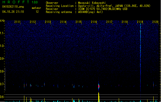Viewport: 161px width, 102px height.
Task: Click time marker 2117
Action: coord(109,22)
